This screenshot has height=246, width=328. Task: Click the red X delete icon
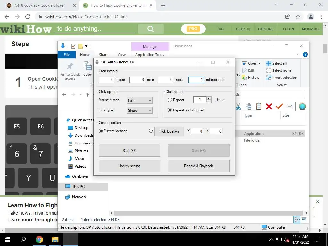click(x=269, y=106)
